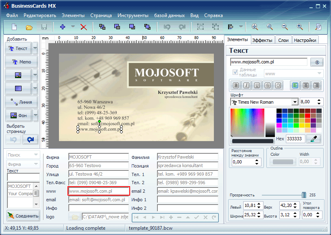
Task: Open the Файл menu
Action: [12, 15]
